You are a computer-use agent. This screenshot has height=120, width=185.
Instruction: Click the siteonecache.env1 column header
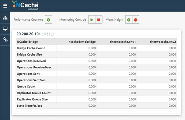tap(123, 42)
